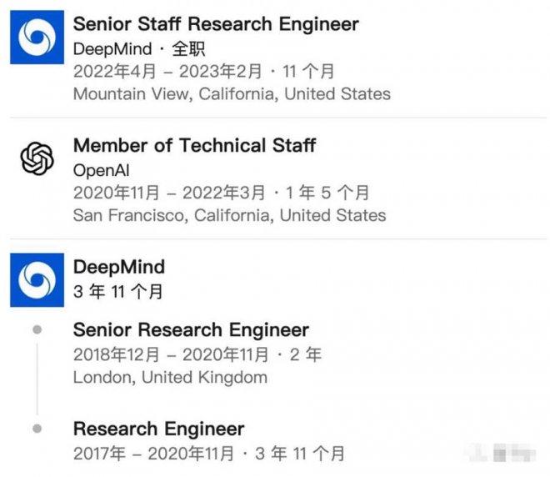Click the 2020年11月 – 2022年3月 date range
550x477 pixels.
[x=221, y=193]
